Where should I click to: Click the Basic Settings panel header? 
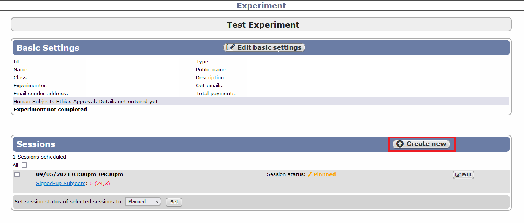(x=47, y=47)
